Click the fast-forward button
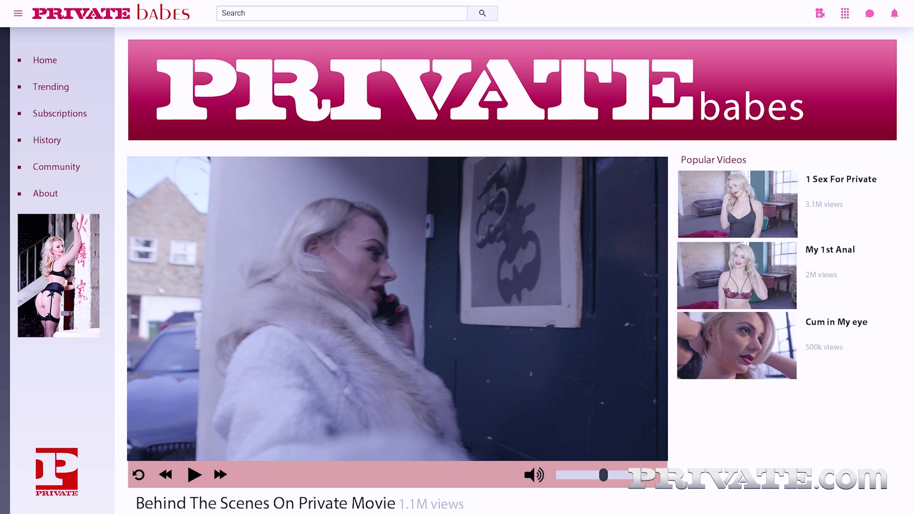 click(x=220, y=474)
